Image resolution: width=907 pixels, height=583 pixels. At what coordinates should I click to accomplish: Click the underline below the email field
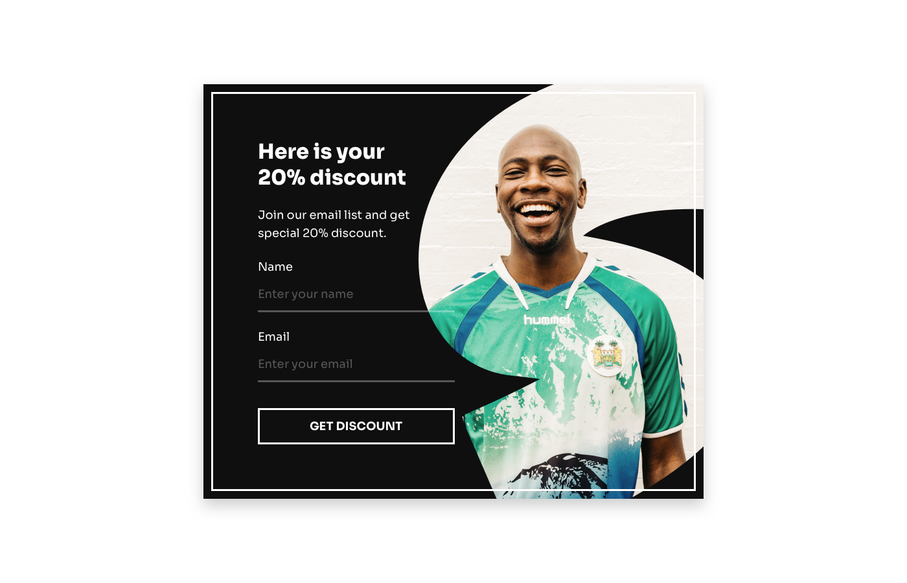coord(356,382)
